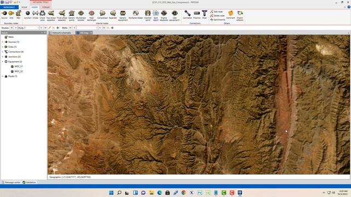The image size is (351, 197).
Task: Go to the last study
Action: [46, 28]
